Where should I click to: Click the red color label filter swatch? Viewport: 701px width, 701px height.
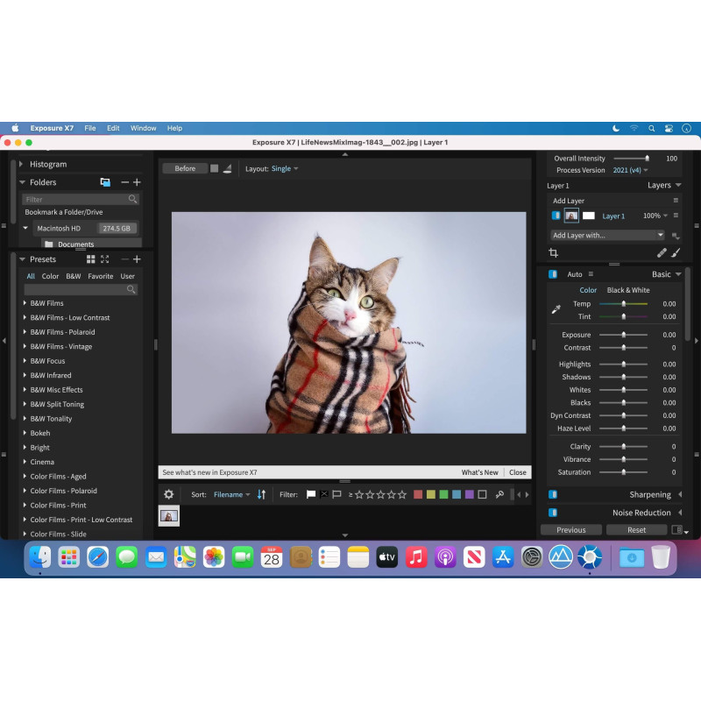[418, 494]
